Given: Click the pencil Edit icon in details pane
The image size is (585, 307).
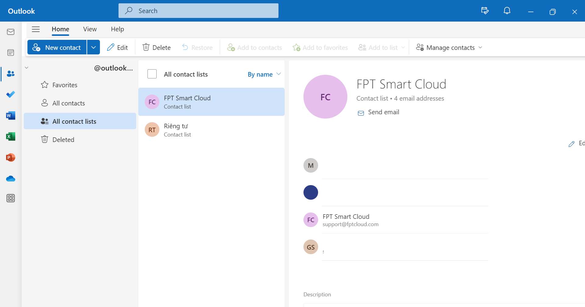Looking at the screenshot, I should 572,144.
